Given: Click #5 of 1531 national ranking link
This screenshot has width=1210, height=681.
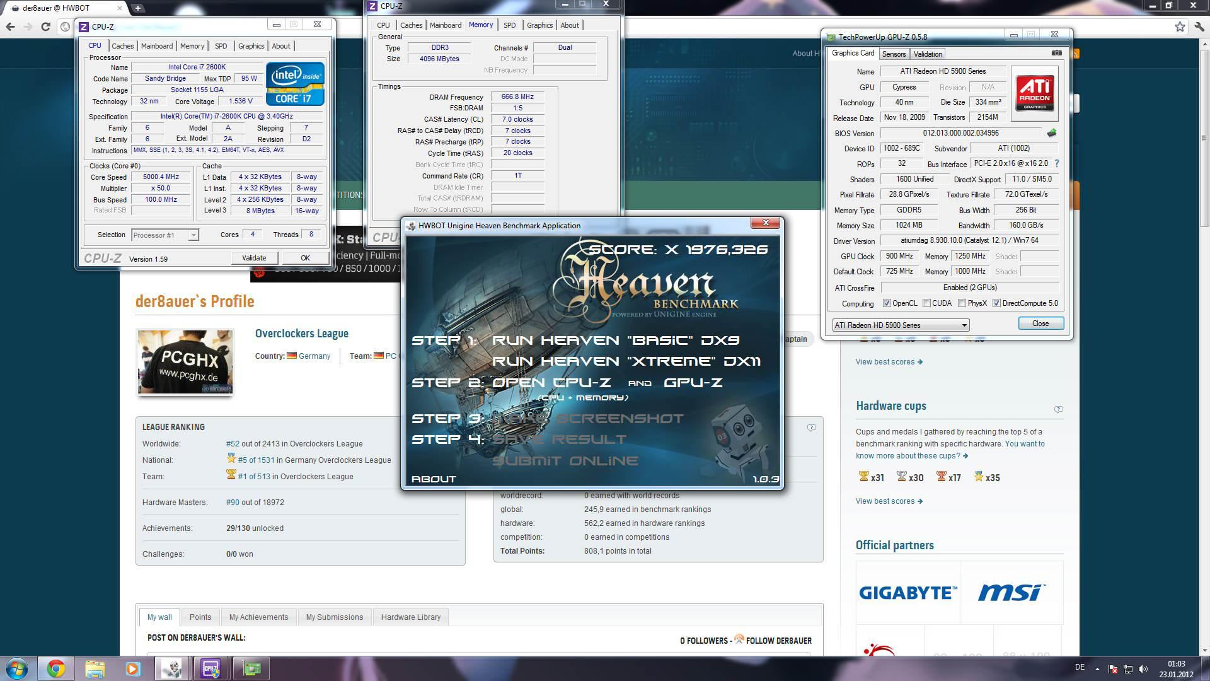Looking at the screenshot, I should 256,460.
